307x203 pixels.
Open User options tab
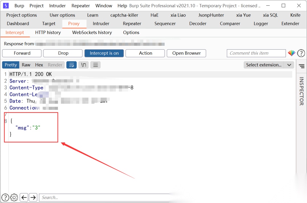coord(62,15)
